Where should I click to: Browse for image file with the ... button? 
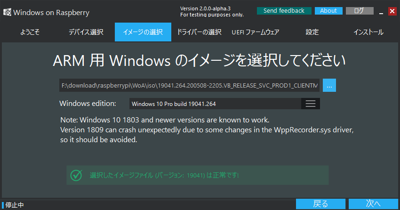(x=329, y=85)
